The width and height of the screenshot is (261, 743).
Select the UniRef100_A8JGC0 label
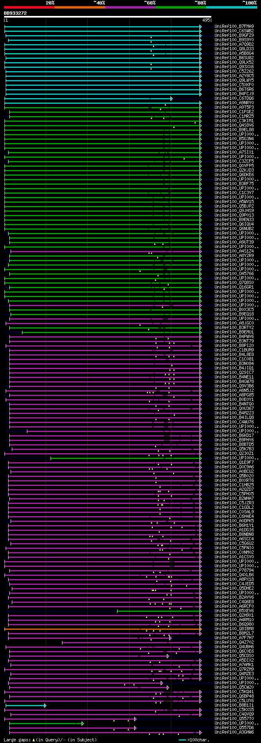234,323
